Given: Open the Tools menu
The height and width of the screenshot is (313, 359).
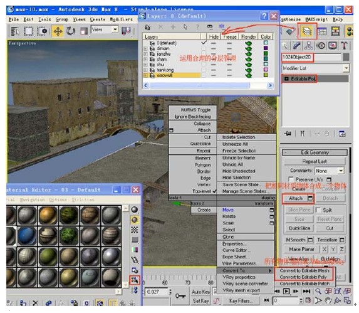Looking at the screenshot, I should [x=44, y=19].
